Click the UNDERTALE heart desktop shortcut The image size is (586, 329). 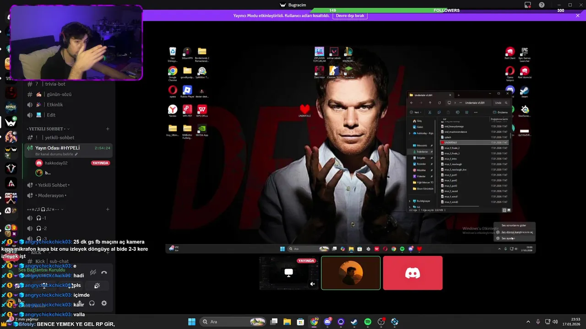[304, 110]
